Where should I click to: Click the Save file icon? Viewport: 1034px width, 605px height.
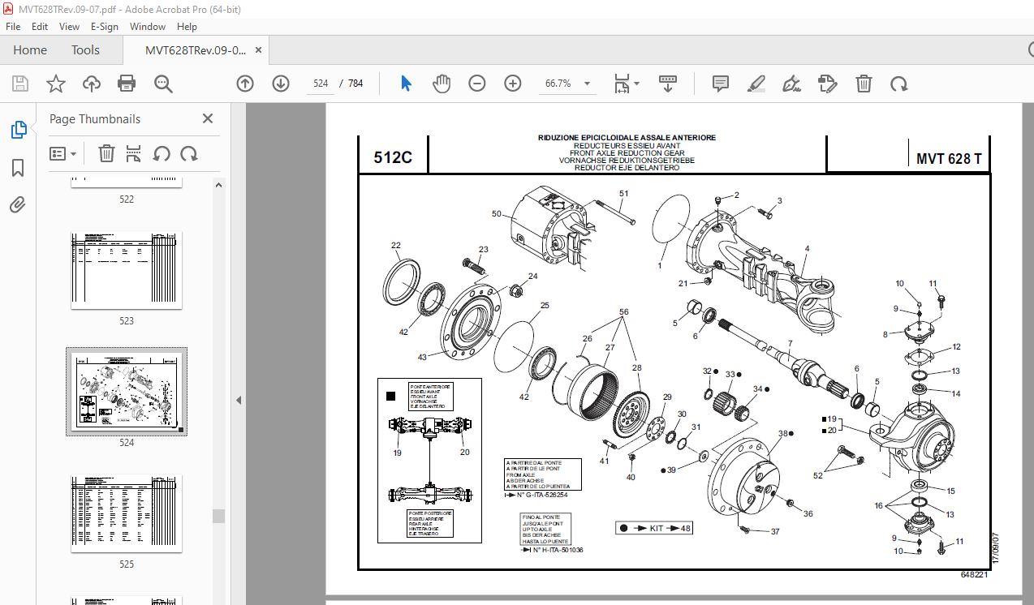coord(20,84)
